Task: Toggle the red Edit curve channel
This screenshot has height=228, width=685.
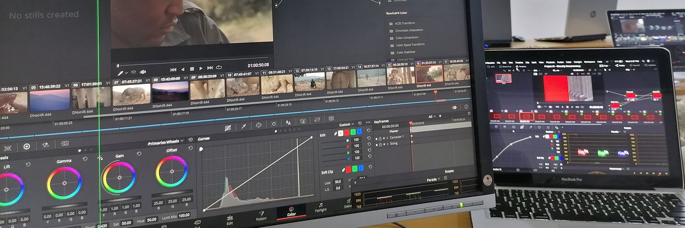Action: pyautogui.click(x=347, y=133)
